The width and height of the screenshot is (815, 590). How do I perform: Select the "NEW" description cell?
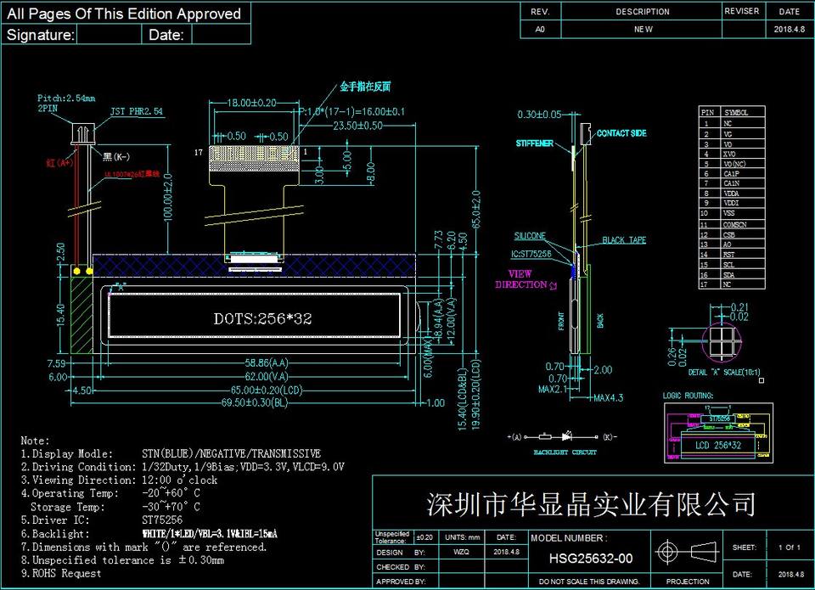pos(643,29)
